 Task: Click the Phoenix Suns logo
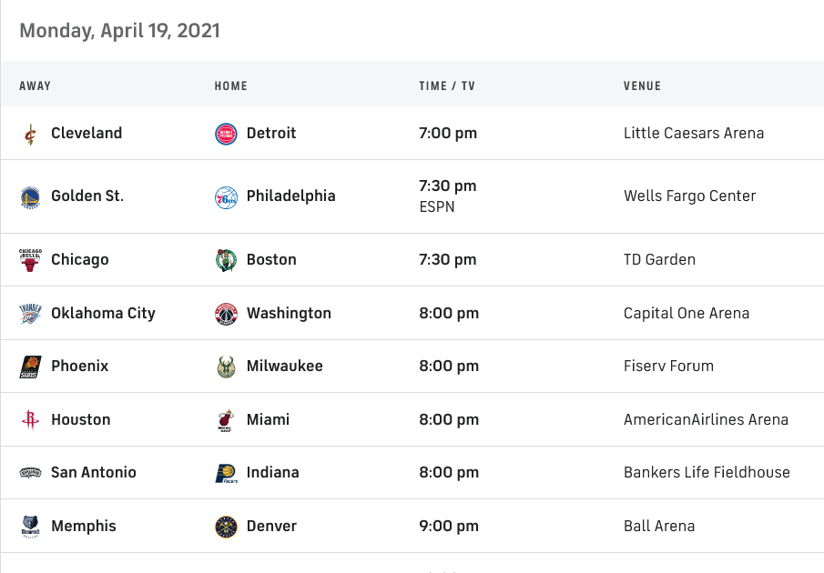coord(30,367)
